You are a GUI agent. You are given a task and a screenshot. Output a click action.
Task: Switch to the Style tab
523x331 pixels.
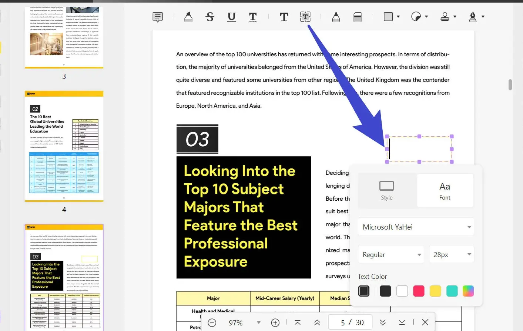386,190
